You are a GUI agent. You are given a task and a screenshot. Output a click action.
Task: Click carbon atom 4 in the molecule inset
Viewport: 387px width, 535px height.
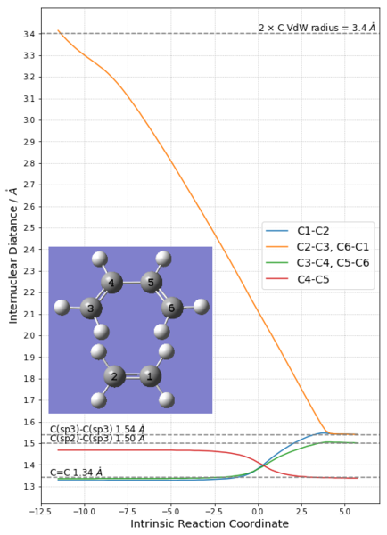click(112, 283)
